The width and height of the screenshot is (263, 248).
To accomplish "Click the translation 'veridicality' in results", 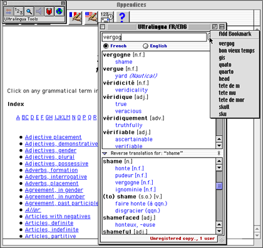I will click(x=131, y=90).
